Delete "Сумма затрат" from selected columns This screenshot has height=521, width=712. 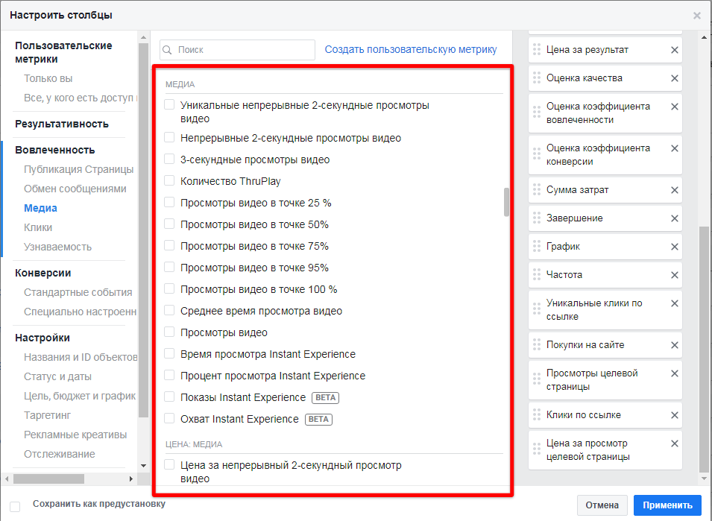674,190
